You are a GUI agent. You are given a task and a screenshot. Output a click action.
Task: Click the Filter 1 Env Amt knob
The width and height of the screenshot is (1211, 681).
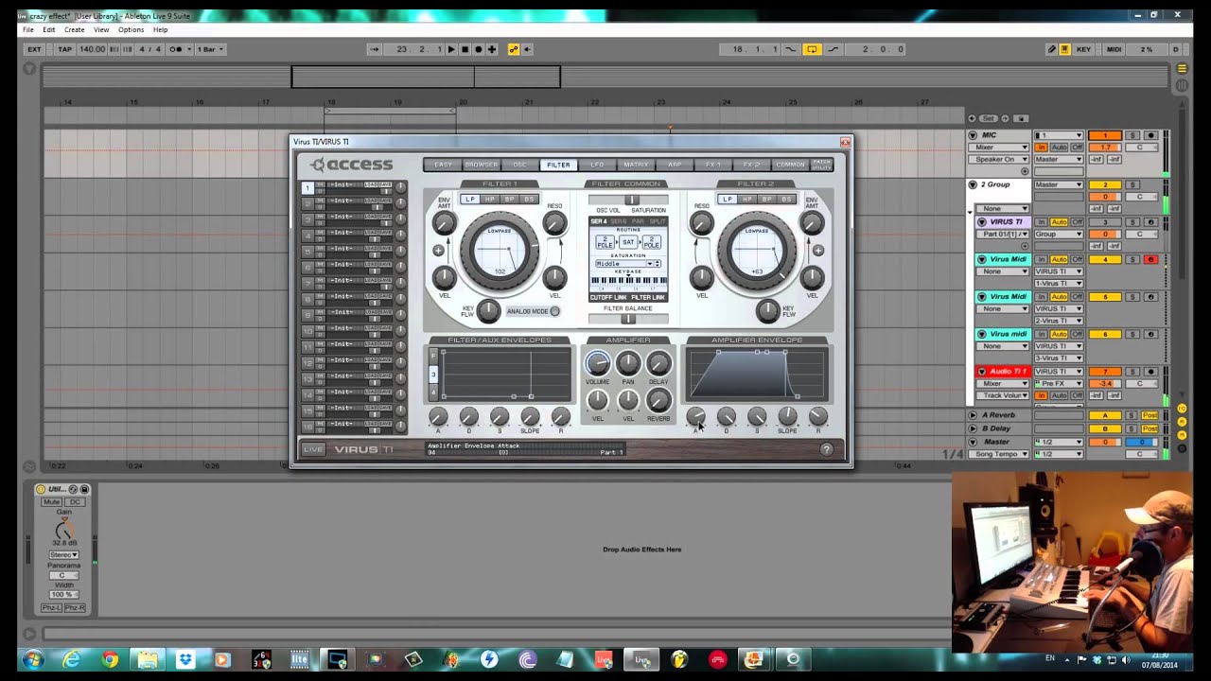(444, 224)
